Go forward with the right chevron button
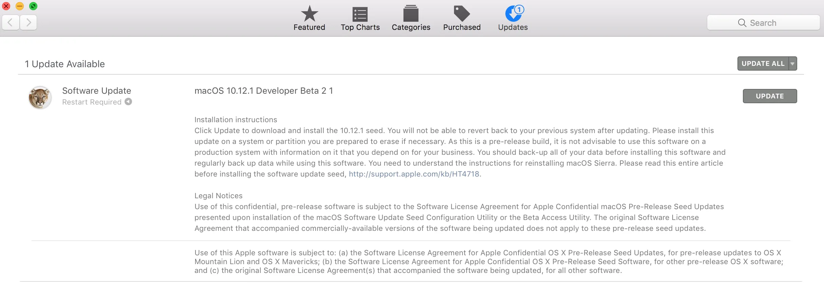The width and height of the screenshot is (824, 294). tap(29, 23)
